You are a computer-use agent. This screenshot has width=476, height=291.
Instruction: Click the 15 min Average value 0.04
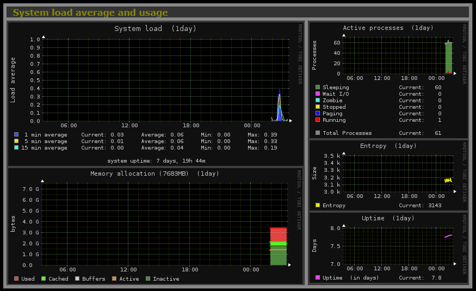(177, 148)
